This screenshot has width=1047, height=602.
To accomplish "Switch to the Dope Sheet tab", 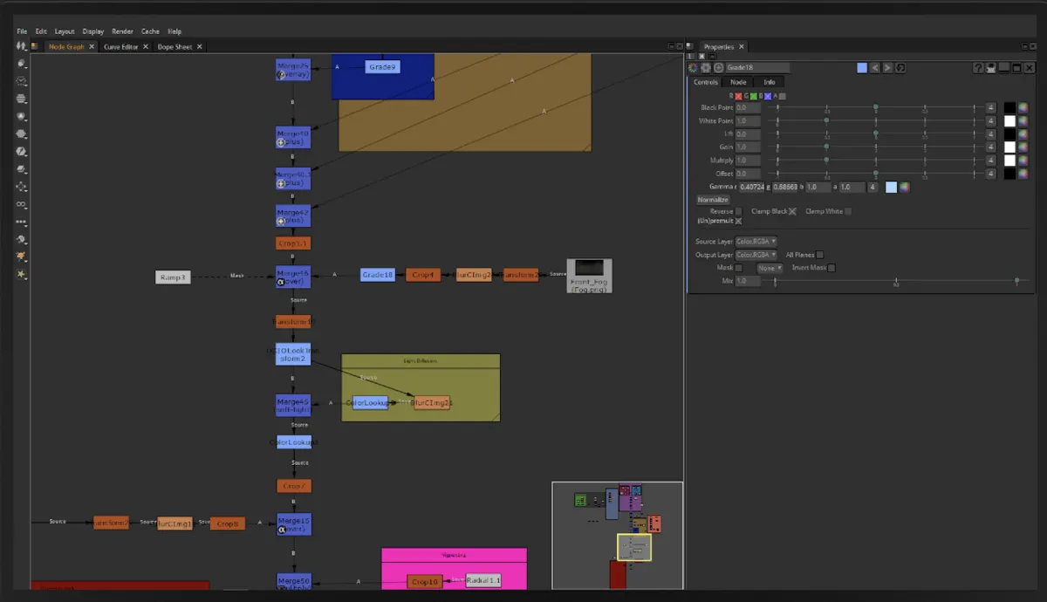I will pyautogui.click(x=174, y=46).
